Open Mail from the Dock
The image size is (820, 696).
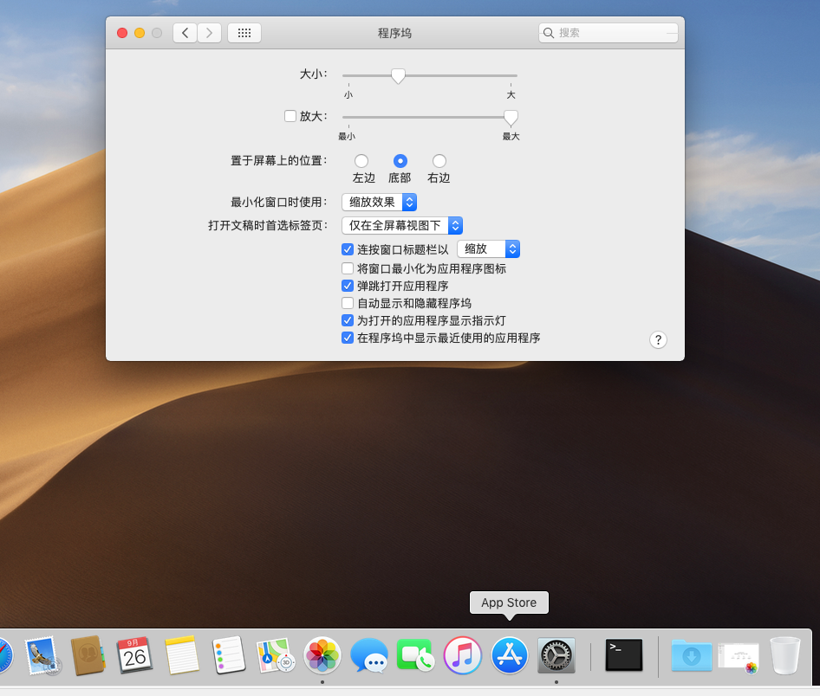pyautogui.click(x=42, y=655)
